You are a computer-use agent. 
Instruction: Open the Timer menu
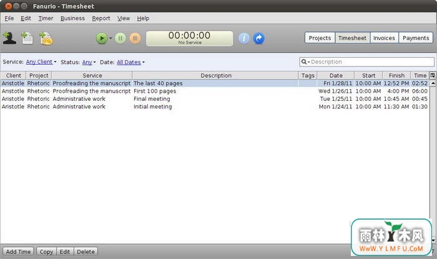tap(46, 18)
